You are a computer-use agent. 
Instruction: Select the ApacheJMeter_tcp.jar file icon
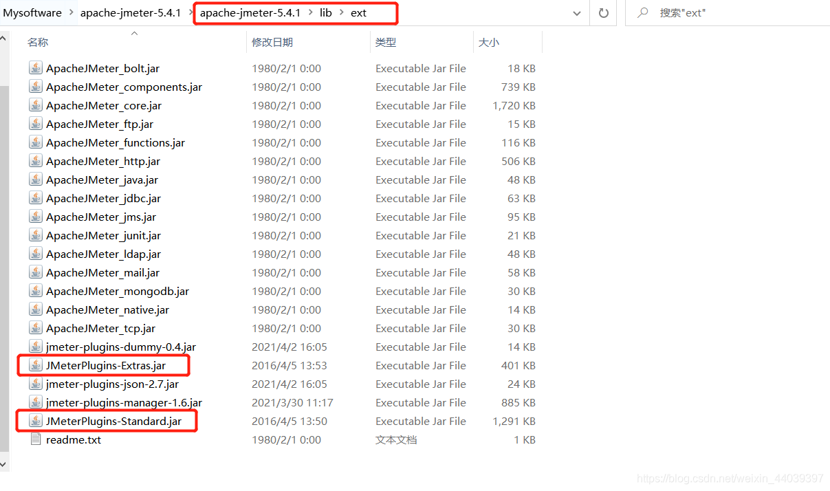point(36,328)
